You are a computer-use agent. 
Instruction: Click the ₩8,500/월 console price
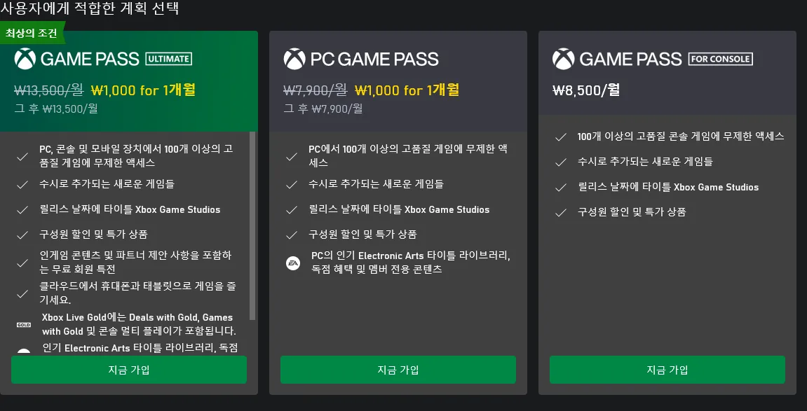tap(585, 90)
